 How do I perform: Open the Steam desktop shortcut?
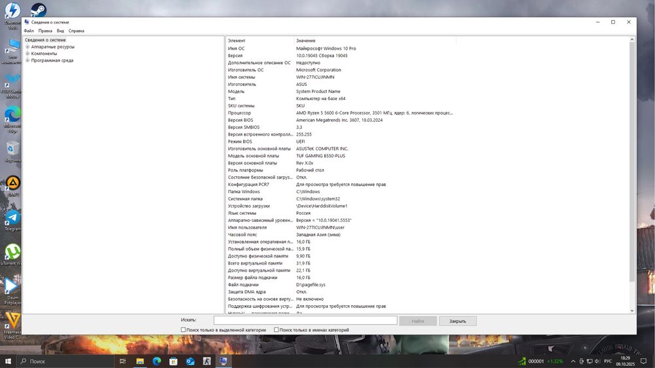[x=39, y=9]
